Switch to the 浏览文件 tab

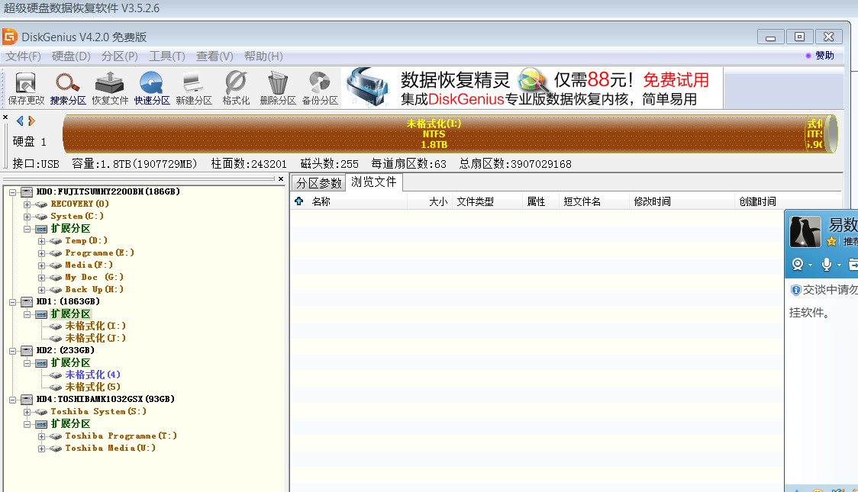point(374,182)
